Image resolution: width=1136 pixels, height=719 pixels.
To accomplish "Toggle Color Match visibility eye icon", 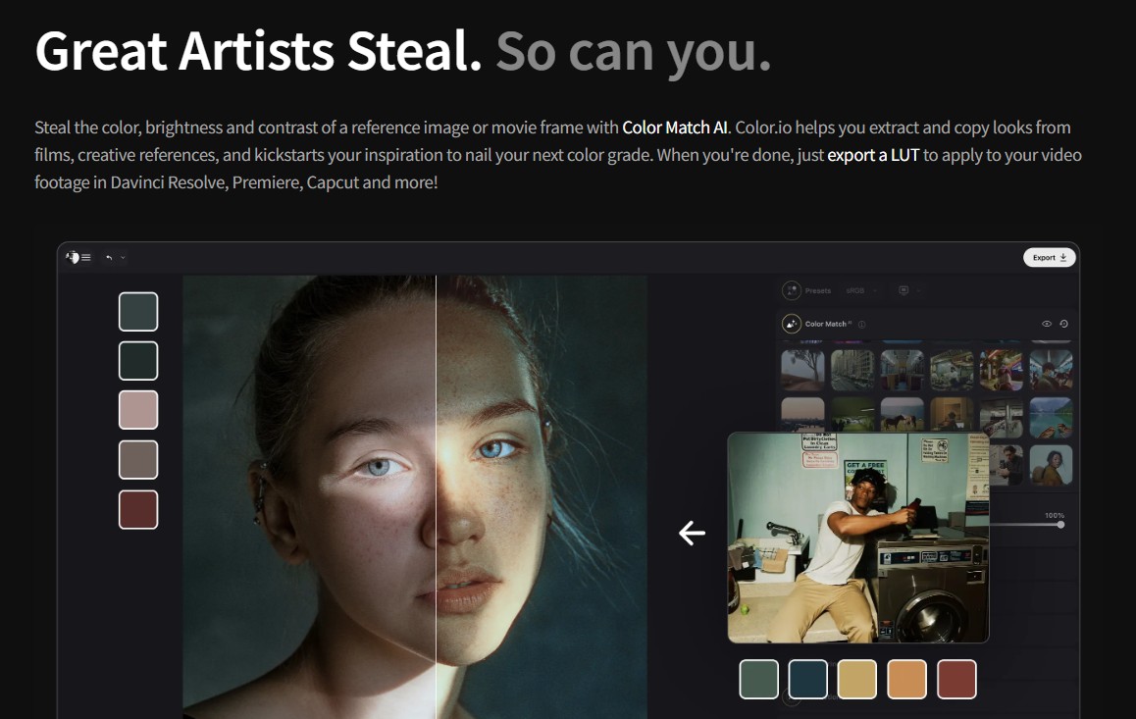I will (1047, 324).
